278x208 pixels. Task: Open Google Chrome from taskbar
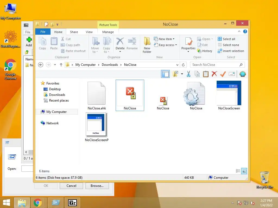(37, 203)
